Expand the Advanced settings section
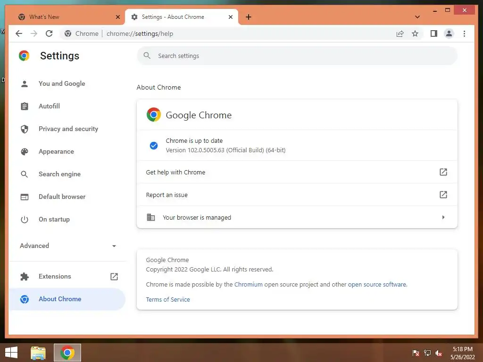This screenshot has height=362, width=483. click(x=68, y=246)
